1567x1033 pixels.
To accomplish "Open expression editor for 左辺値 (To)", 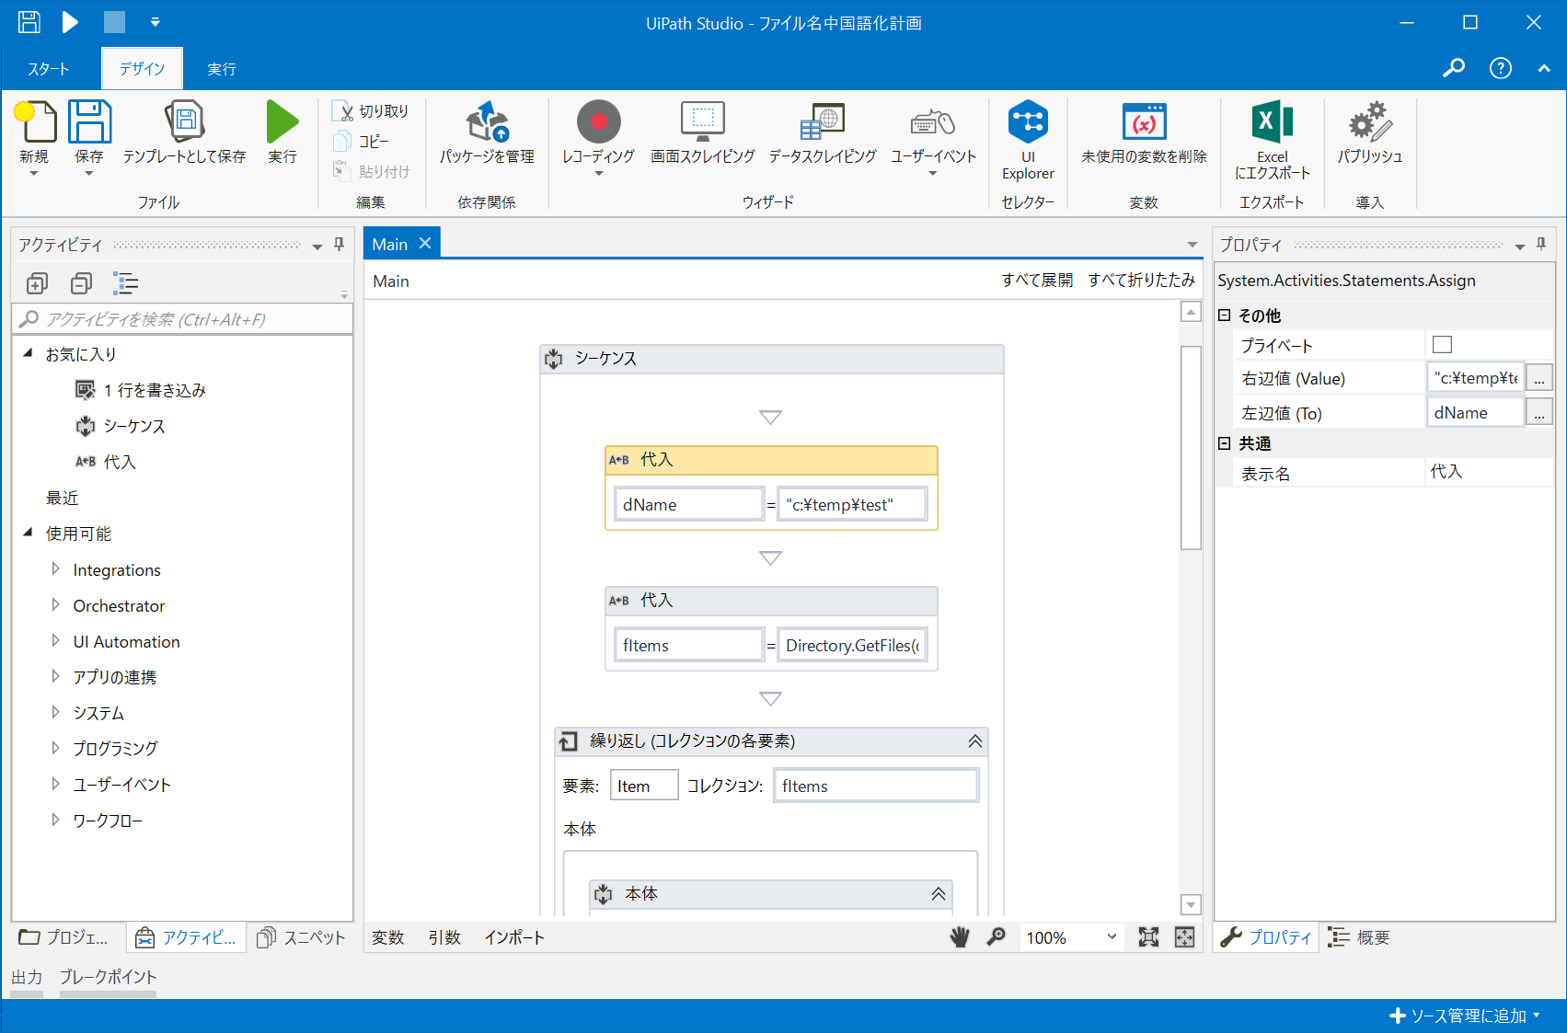I will (1539, 413).
